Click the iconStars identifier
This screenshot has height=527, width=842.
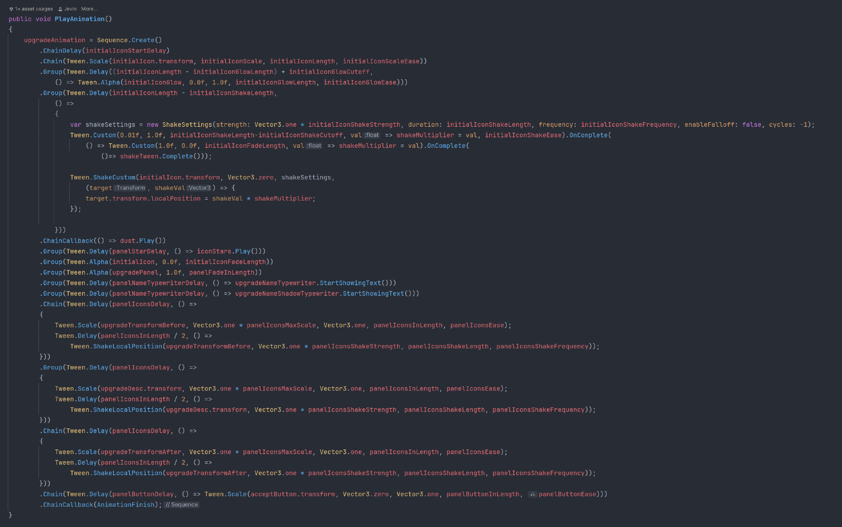(x=214, y=251)
